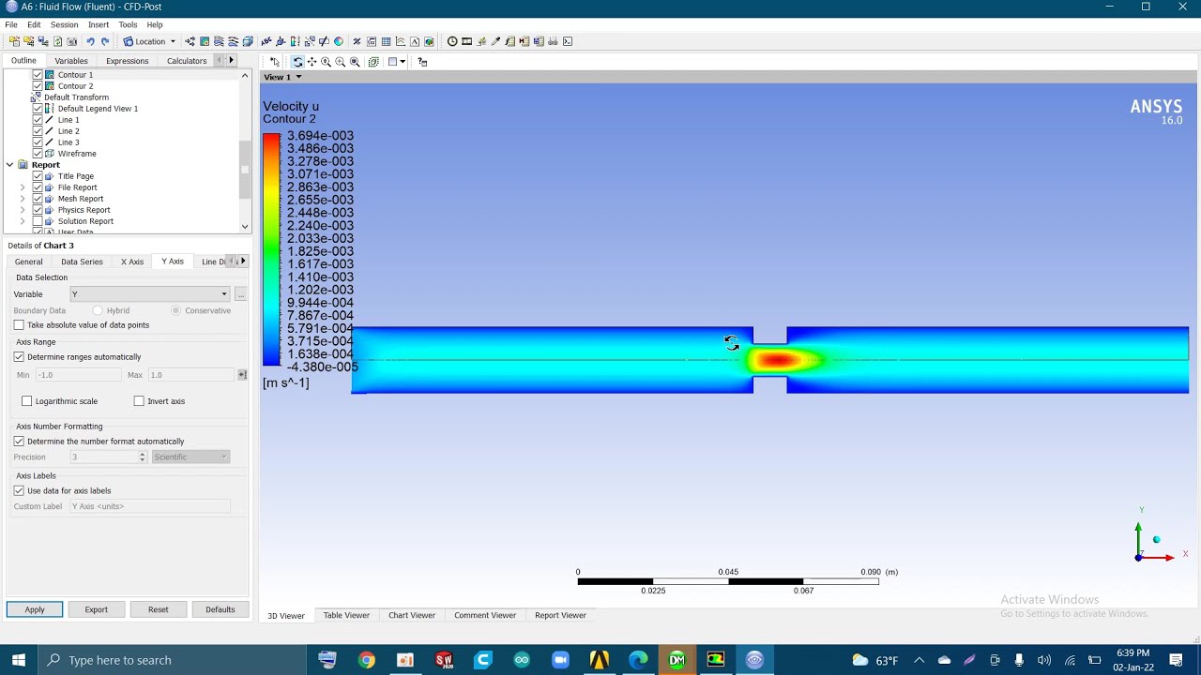This screenshot has width=1201, height=675.
Task: Click the Undo arrow icon
Action: pyautogui.click(x=90, y=41)
